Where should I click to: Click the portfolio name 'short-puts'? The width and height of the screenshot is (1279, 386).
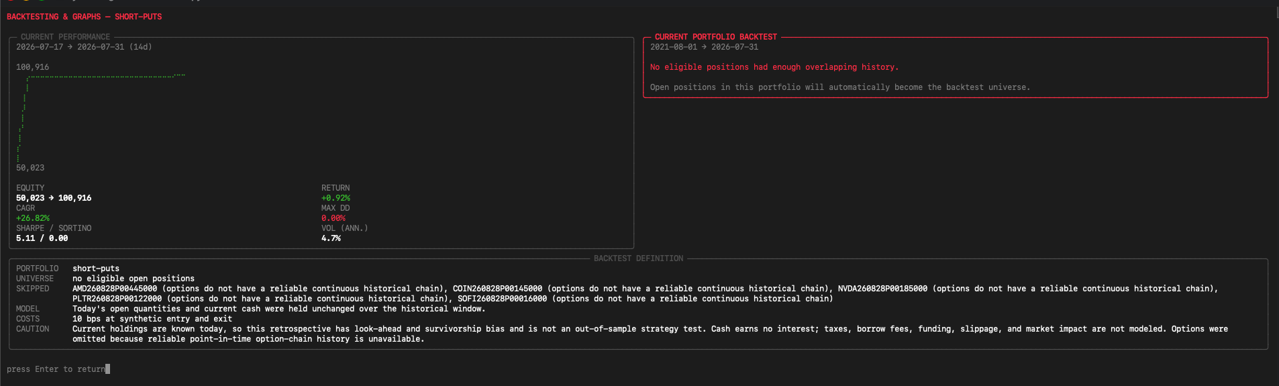coord(96,269)
